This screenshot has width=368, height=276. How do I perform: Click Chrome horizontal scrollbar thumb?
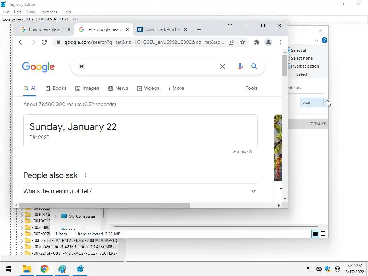coord(104,205)
